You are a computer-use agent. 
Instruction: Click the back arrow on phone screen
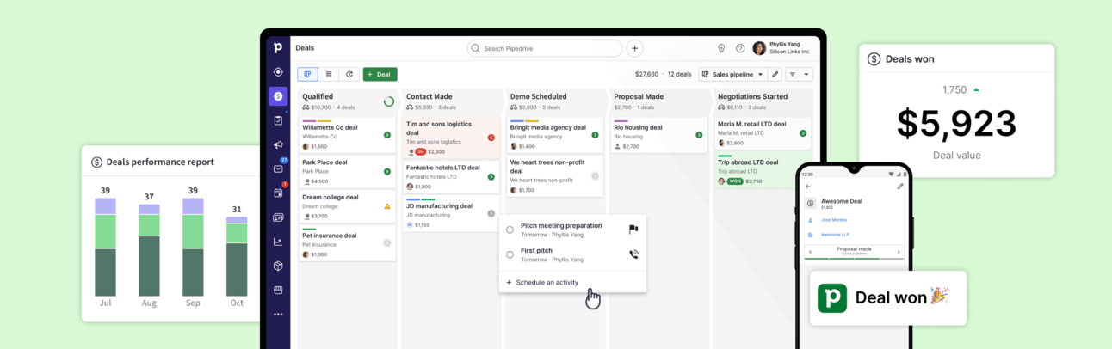808,186
